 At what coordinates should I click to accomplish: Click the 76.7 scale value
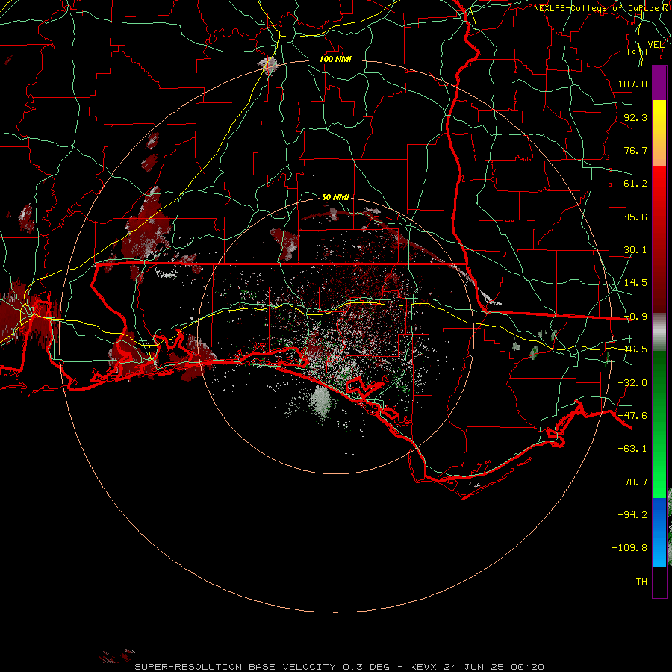[x=635, y=150]
